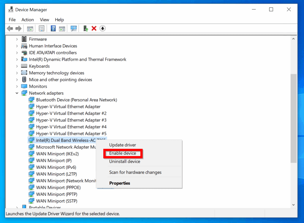This screenshot has height=223, width=304.
Task: Open the View menu
Action: pos(45,20)
